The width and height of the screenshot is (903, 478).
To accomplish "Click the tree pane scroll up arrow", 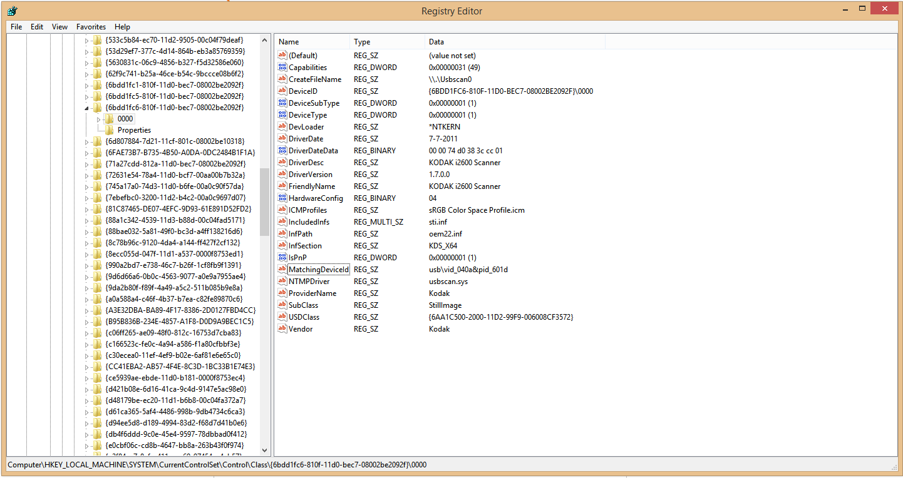I will click(264, 39).
